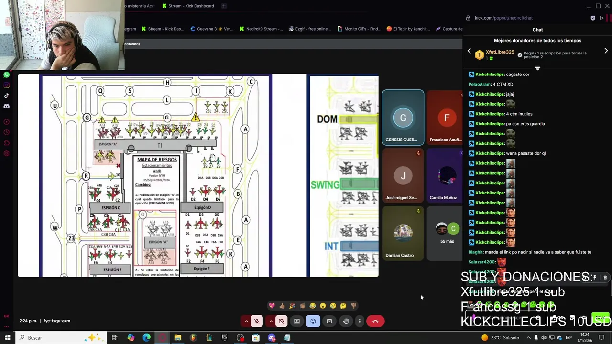Send the clapping hands reaction

pyautogui.click(x=302, y=306)
